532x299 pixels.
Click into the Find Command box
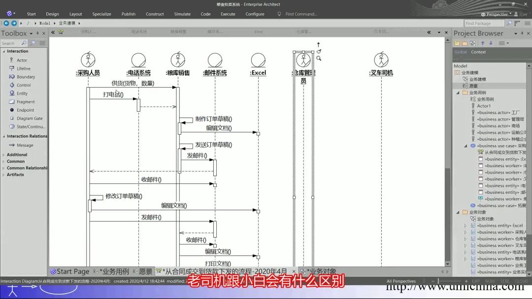301,14
